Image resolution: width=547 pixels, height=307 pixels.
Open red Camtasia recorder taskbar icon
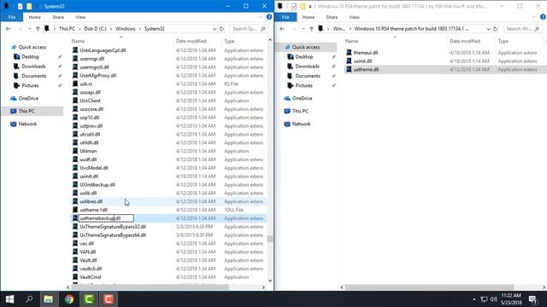point(109,299)
